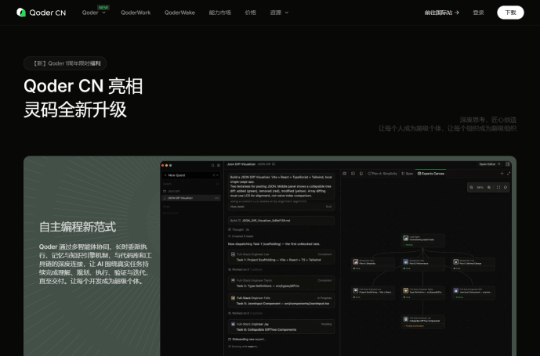
Task: Select the JSON Diff folder row
Action: pos(191,191)
